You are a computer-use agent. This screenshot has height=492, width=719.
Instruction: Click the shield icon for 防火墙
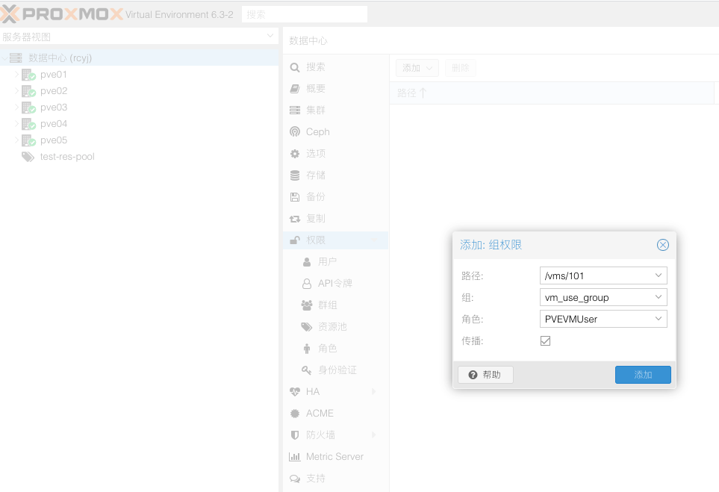click(x=295, y=435)
